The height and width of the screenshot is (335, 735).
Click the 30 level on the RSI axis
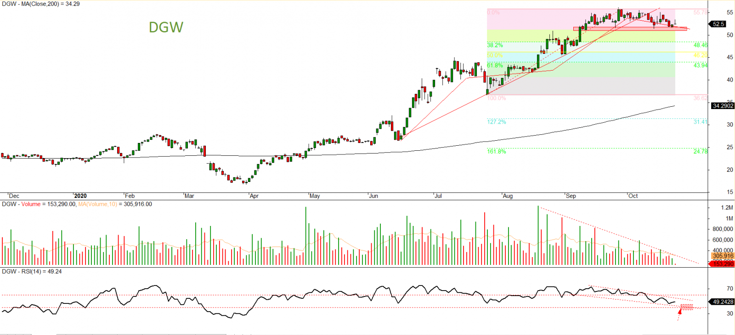[x=730, y=314]
